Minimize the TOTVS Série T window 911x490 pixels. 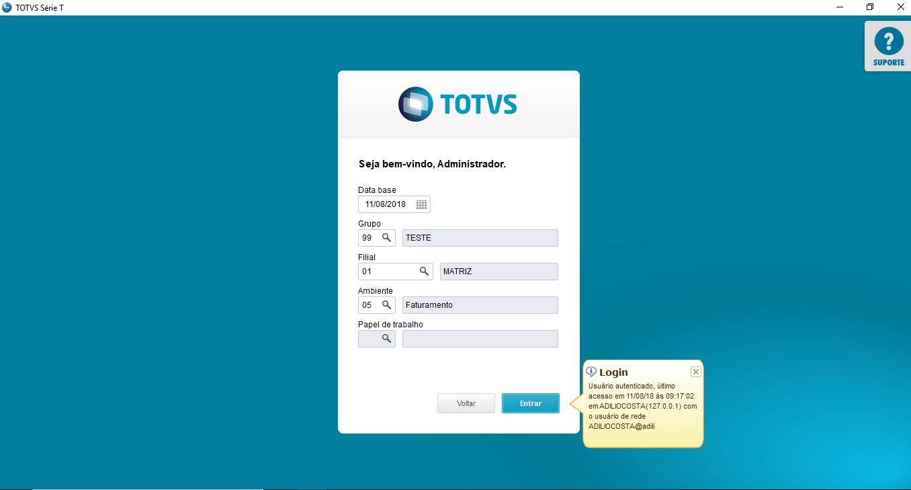point(840,7)
